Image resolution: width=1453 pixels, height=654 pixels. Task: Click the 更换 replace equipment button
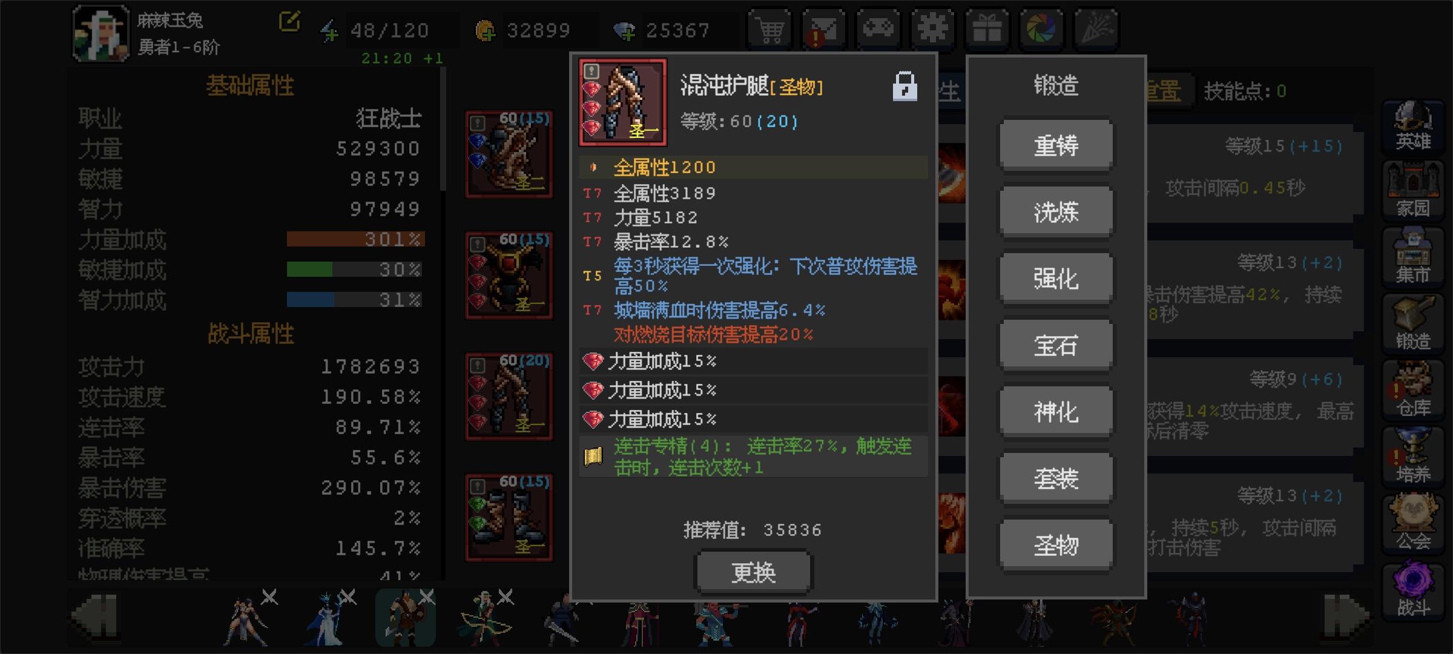[x=753, y=572]
